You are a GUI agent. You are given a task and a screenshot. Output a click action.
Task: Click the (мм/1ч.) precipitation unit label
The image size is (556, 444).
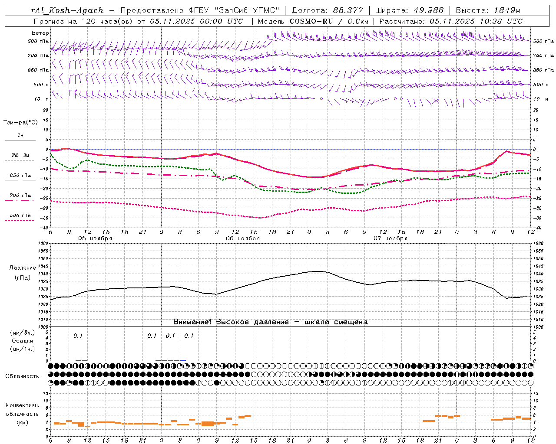pos(23,349)
